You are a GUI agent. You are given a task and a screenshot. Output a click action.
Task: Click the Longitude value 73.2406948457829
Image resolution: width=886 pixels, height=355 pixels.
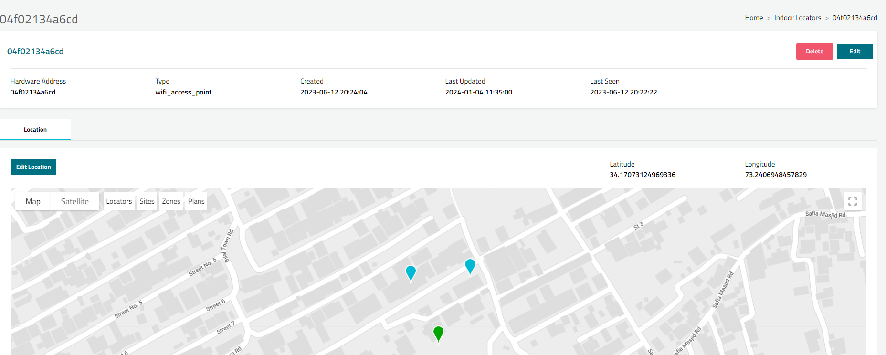click(x=775, y=175)
